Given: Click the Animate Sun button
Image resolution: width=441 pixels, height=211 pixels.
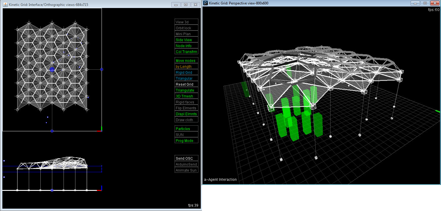Looking at the screenshot, I should point(186,170).
